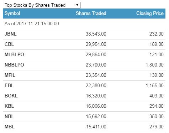Sort by the Symbol column header

tap(12, 13)
